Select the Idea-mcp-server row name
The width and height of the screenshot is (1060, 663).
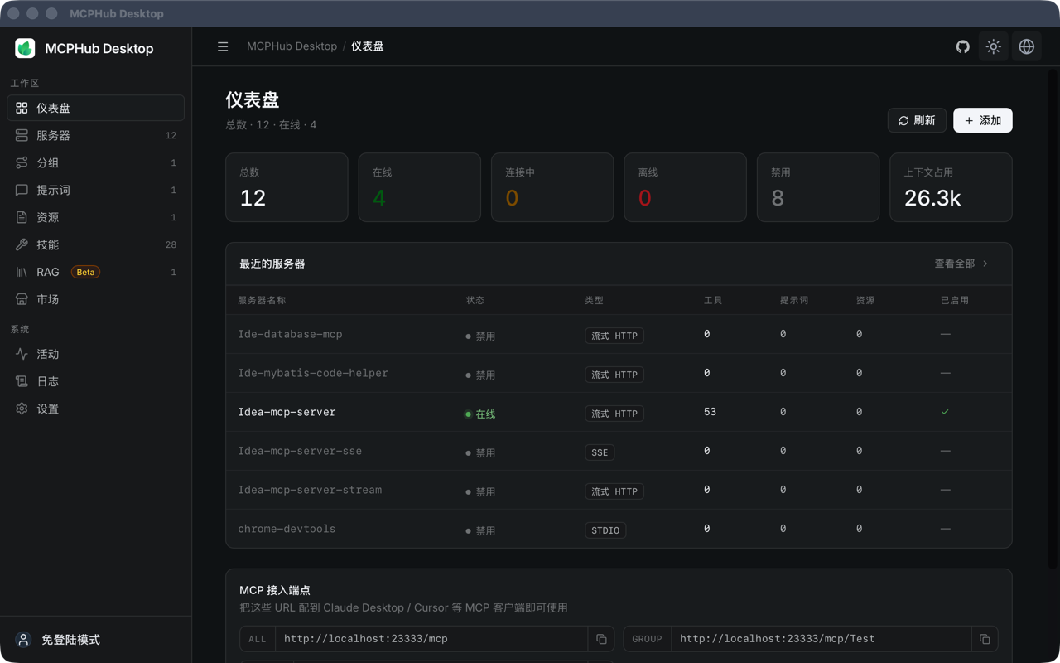pyautogui.click(x=287, y=412)
